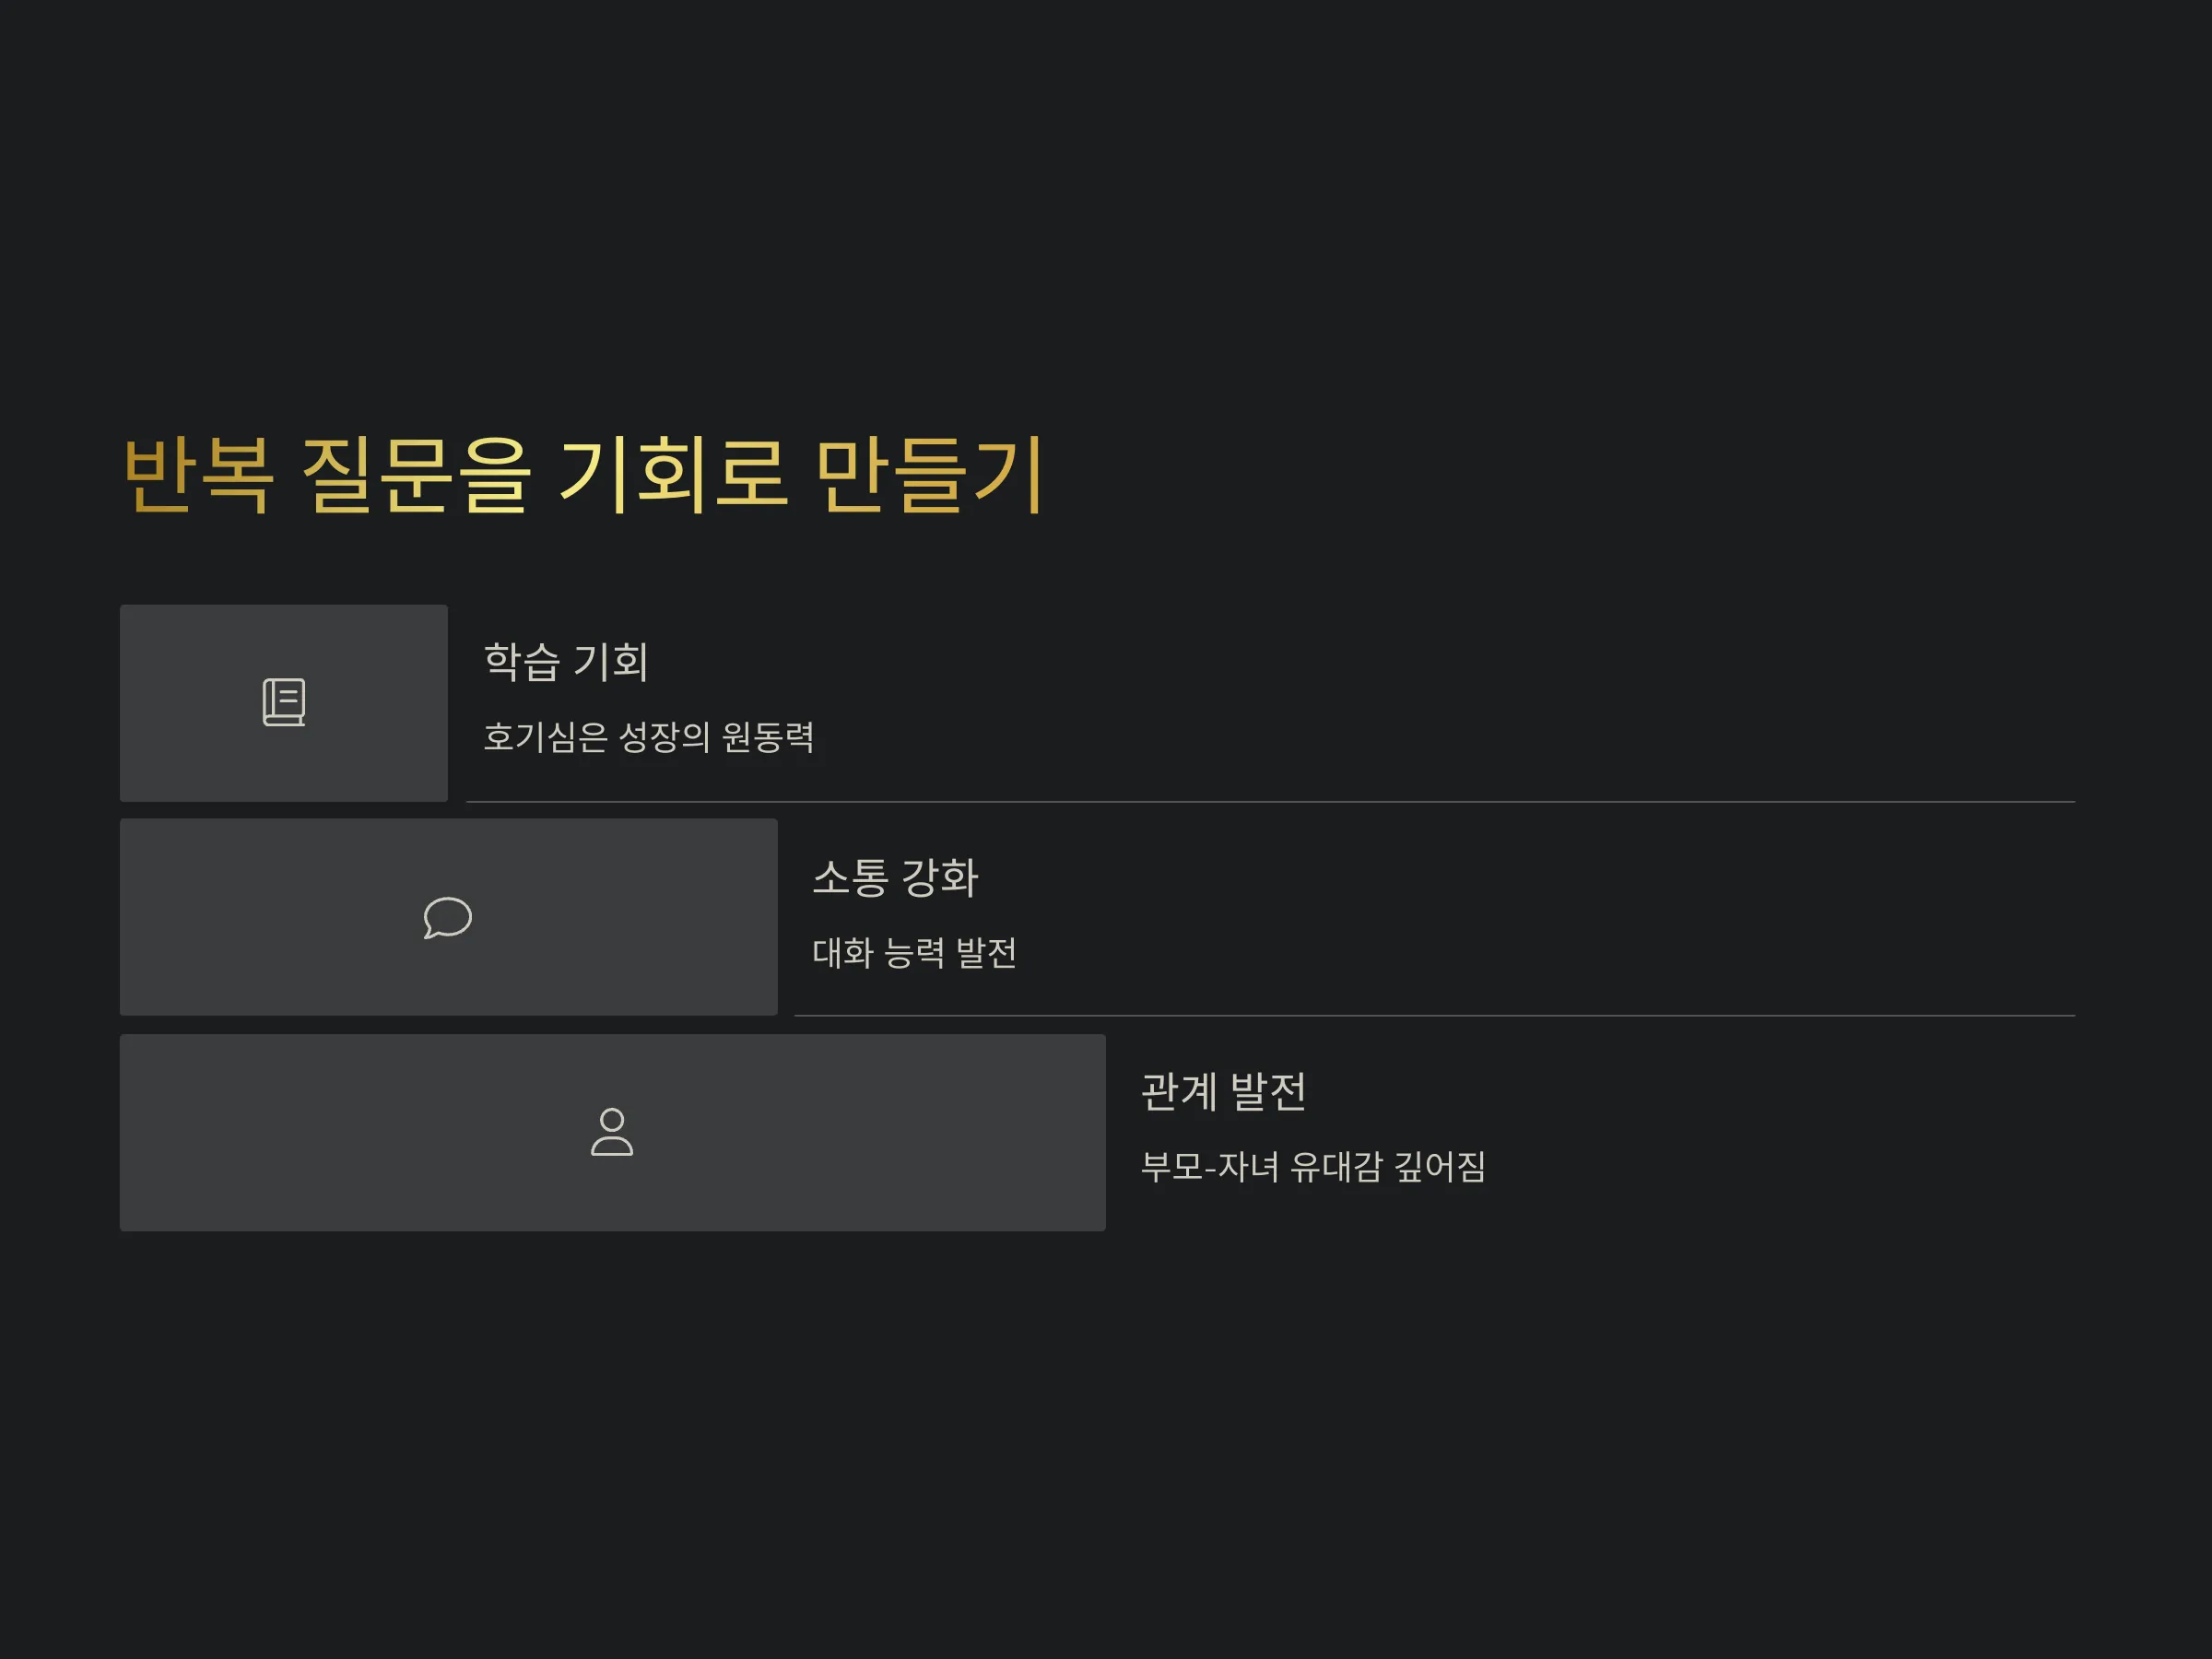Click the word 유대감 in the last description

tap(1336, 1167)
